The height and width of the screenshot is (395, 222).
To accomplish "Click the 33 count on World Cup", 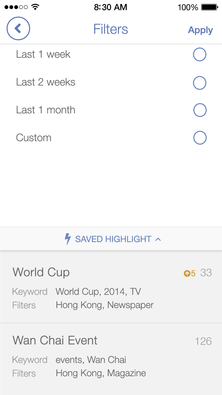I will [x=206, y=273].
